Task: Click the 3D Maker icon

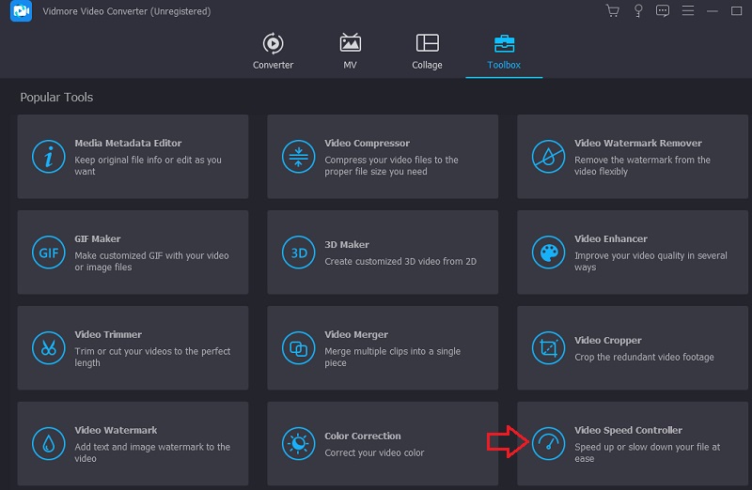Action: tap(298, 253)
